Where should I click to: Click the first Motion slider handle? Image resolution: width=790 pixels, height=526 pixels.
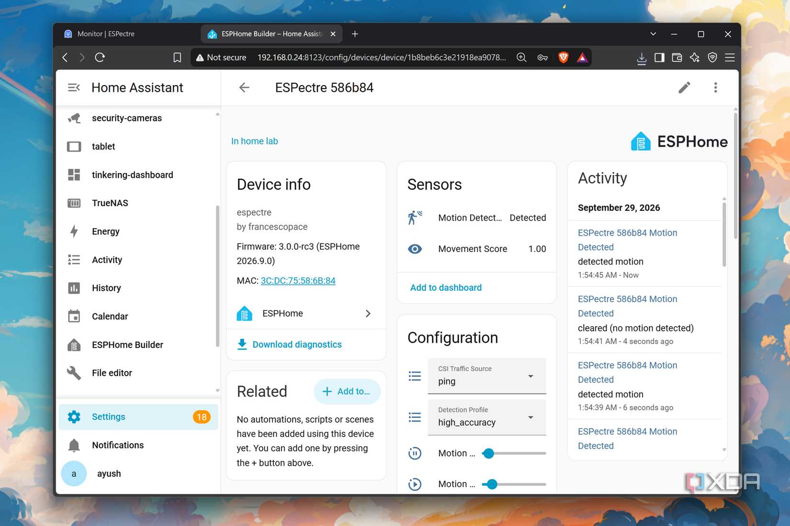[x=488, y=453]
